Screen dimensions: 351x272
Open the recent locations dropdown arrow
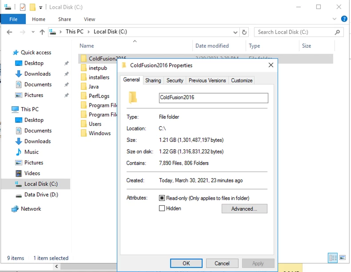pyautogui.click(x=33, y=32)
